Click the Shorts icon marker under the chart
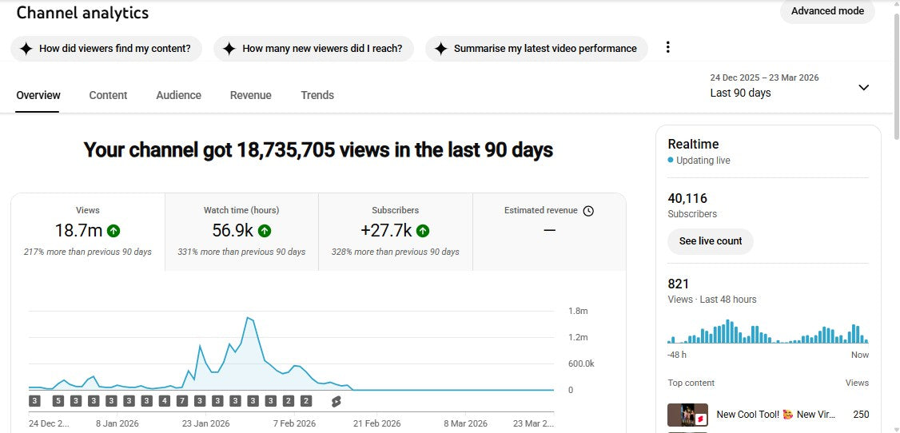Viewport: 900px width, 433px height. coord(337,402)
